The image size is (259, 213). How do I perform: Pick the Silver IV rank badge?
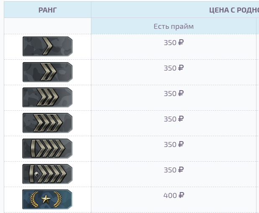[48, 123]
